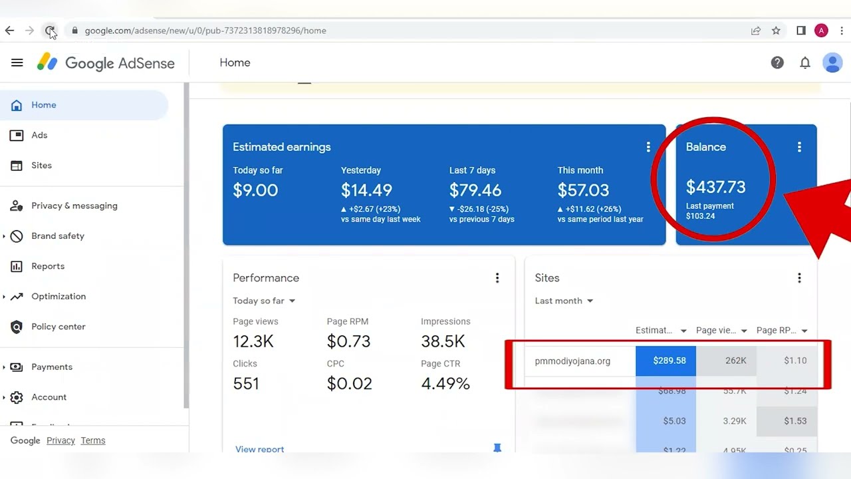Image resolution: width=851 pixels, height=479 pixels.
Task: Open Performance card three-dot options
Action: tap(497, 278)
